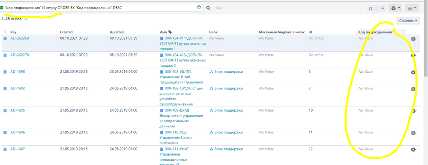The image size is (428, 165).
Task: Open the 25 results-per-page dropdown
Action: click(376, 8)
